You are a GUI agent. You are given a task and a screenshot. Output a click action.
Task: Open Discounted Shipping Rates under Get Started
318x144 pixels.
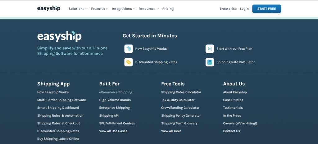(156, 62)
